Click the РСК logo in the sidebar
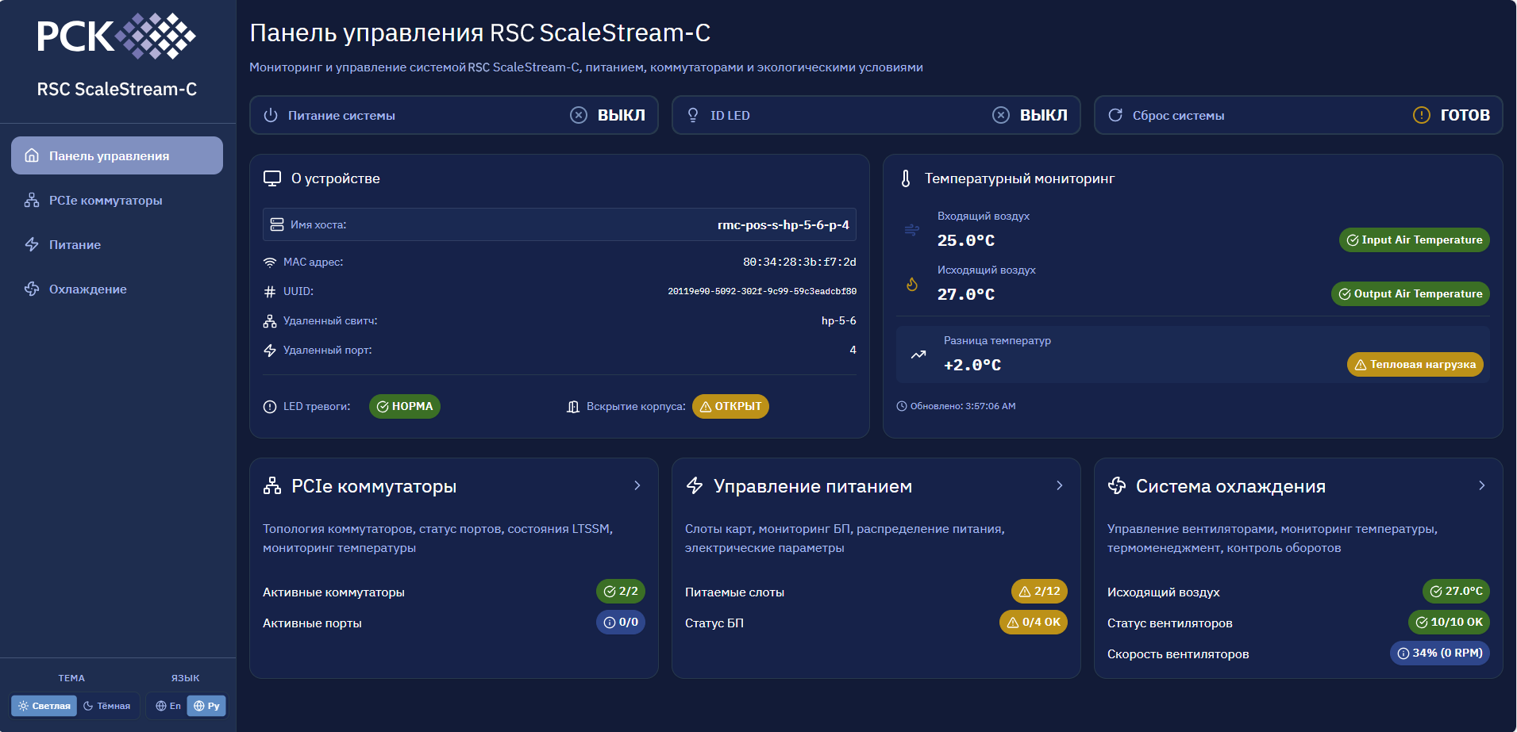 (x=117, y=36)
